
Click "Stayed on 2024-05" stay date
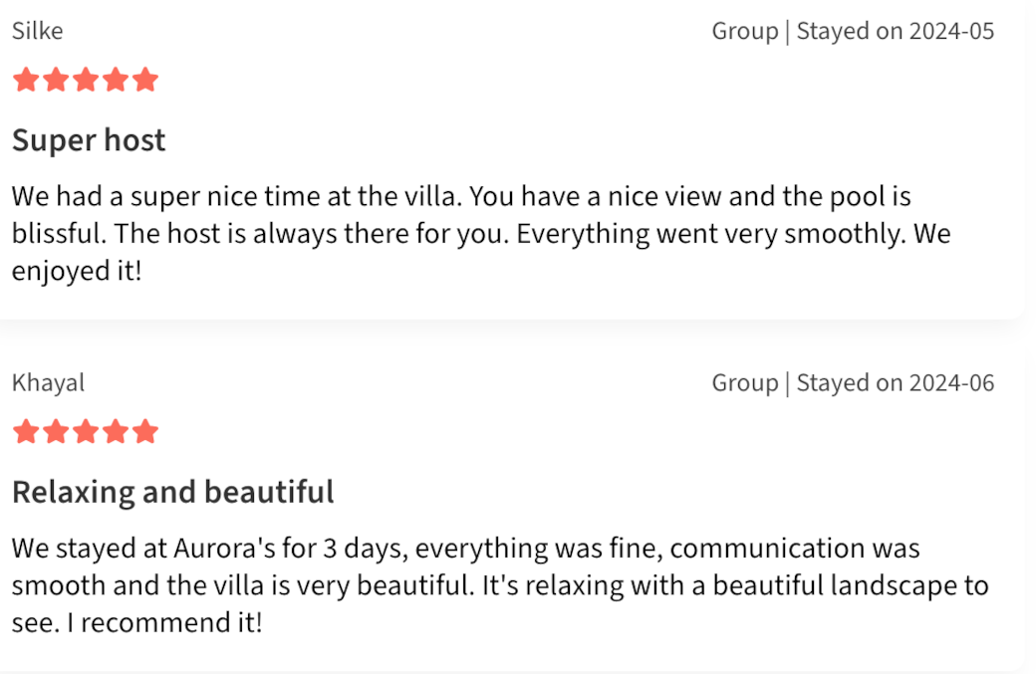[896, 31]
